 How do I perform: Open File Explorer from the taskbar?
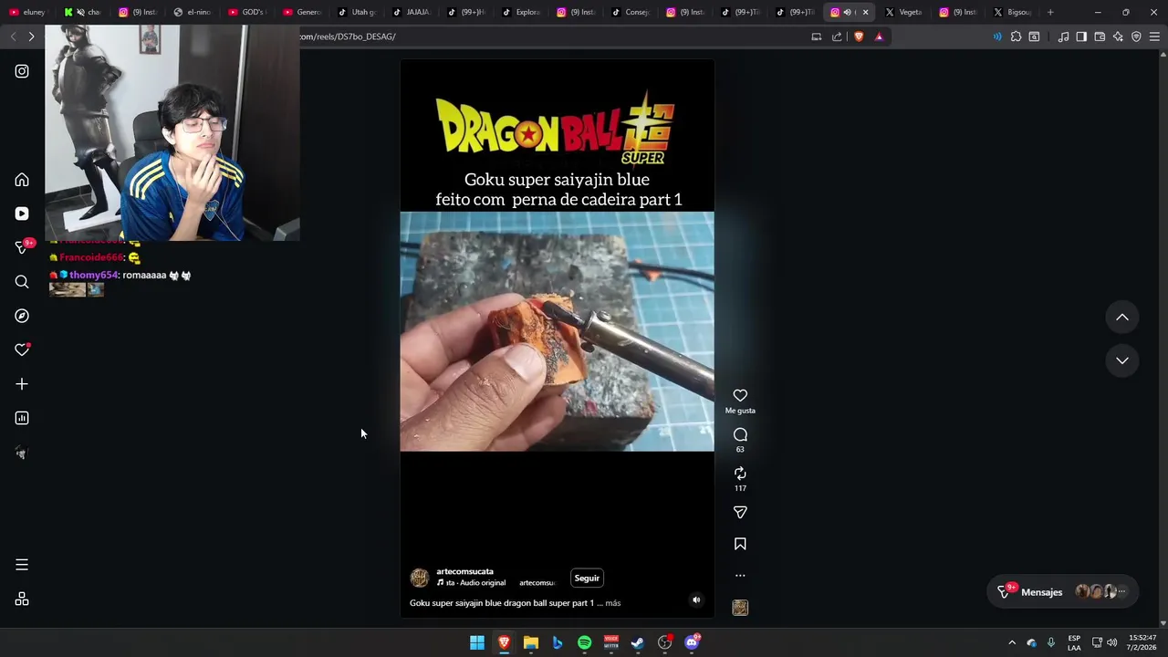pyautogui.click(x=531, y=642)
